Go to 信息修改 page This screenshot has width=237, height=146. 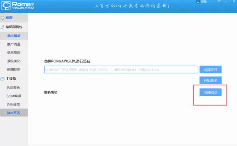tap(14, 53)
